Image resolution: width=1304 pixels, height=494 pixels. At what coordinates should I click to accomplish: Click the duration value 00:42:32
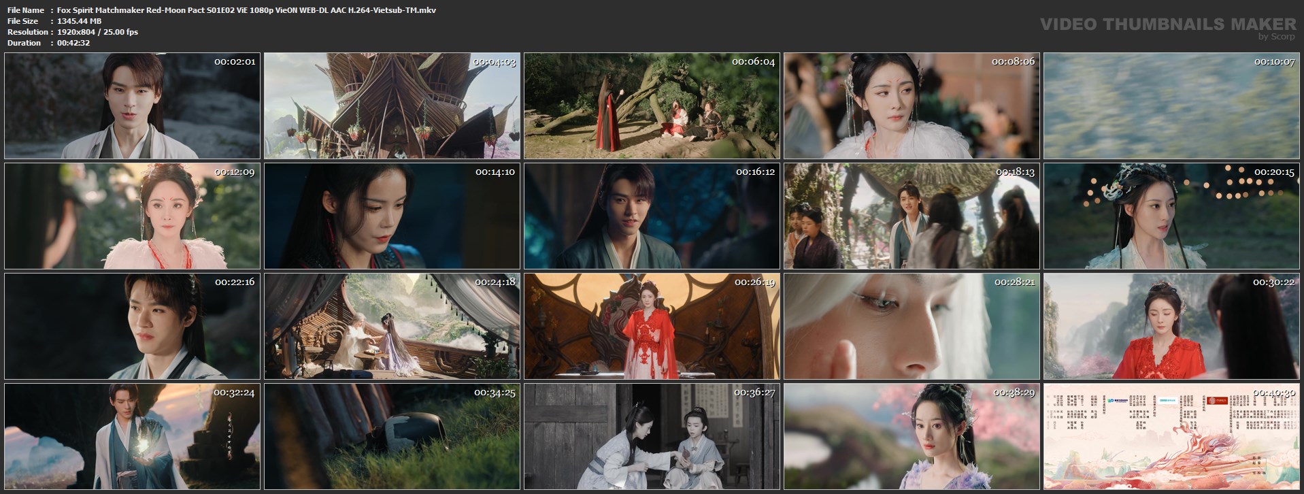[73, 43]
